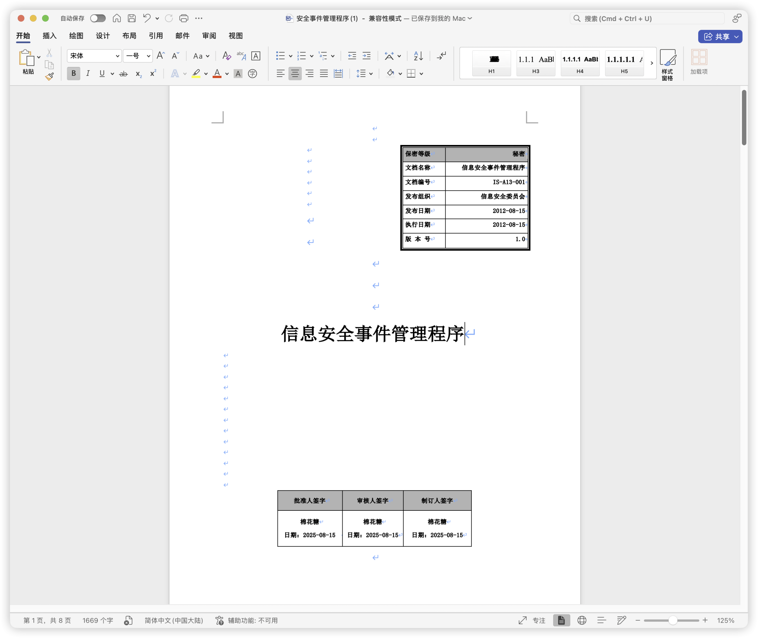Open the 样式窗格 (Styles pane)
This screenshot has height=638, width=758.
pyautogui.click(x=668, y=63)
